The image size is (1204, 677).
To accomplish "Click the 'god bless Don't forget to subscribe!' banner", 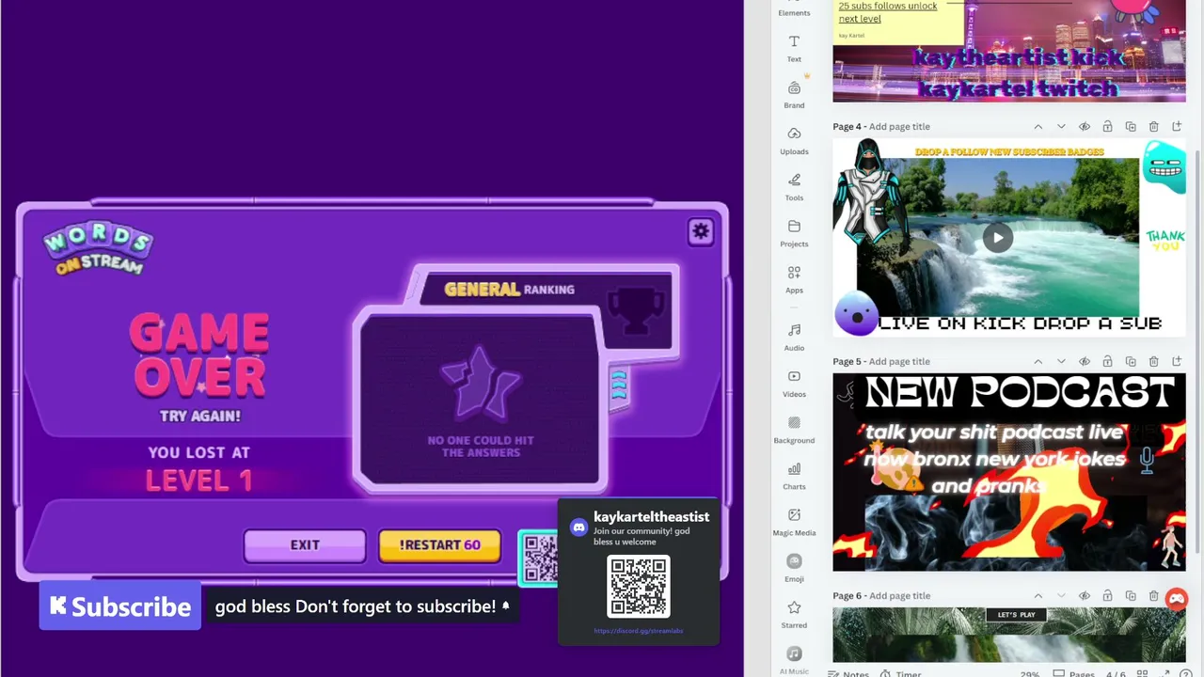I will coord(362,606).
